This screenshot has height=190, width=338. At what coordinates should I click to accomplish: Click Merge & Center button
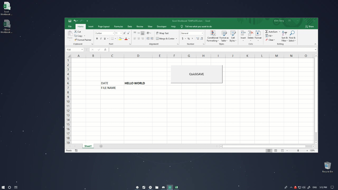tap(165, 39)
